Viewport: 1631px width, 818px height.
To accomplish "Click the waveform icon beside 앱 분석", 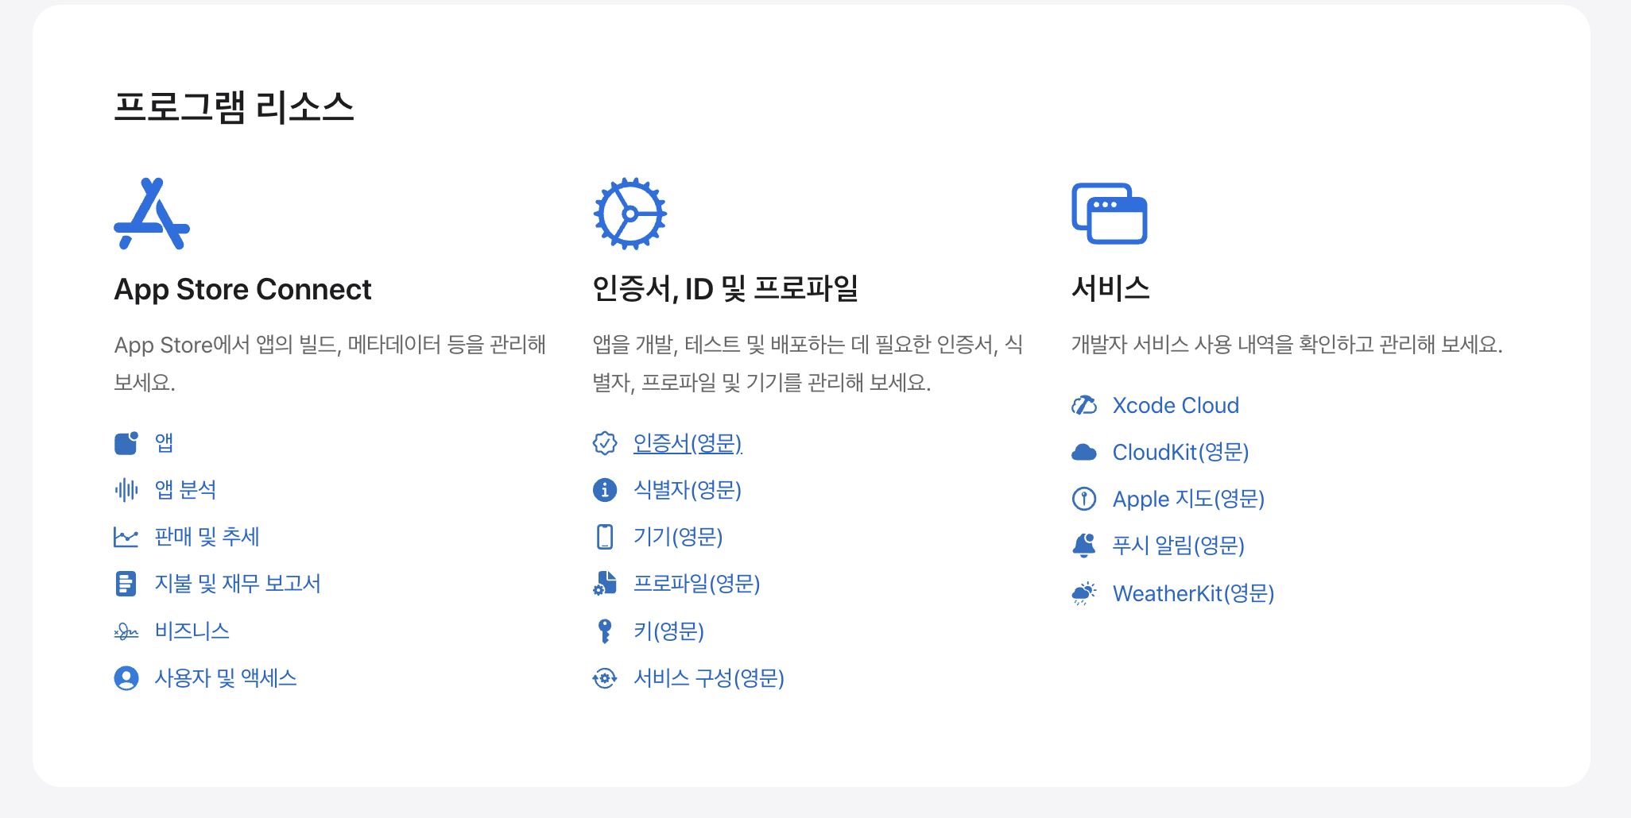I will pos(126,490).
